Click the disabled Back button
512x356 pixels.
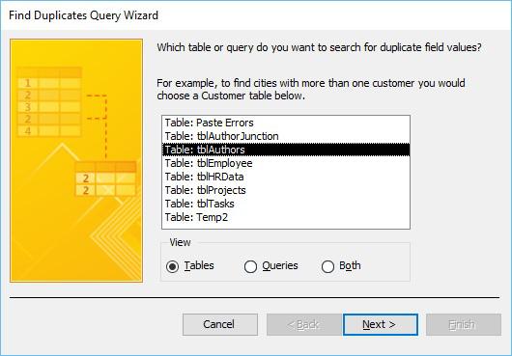click(x=304, y=324)
